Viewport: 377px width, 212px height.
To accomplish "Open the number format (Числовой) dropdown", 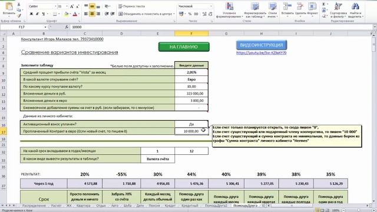I will pos(211,6).
